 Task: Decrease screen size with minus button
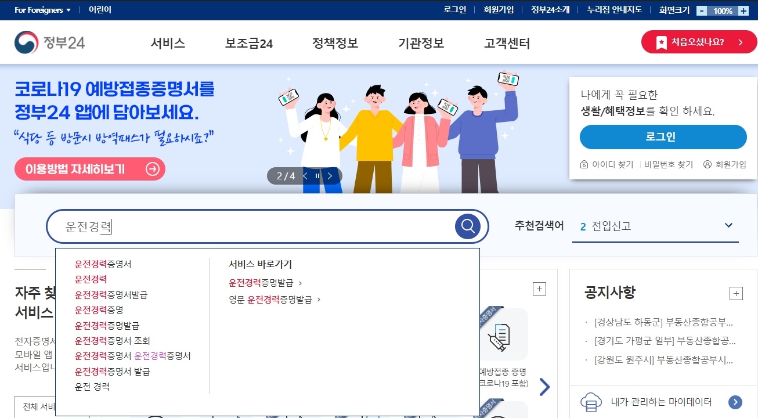[702, 10]
